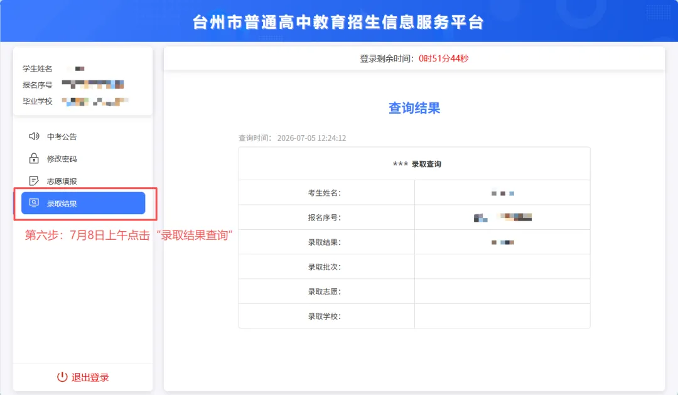The image size is (678, 395).
Task: Click the lock icon beside 修改密码
Action: (x=34, y=158)
